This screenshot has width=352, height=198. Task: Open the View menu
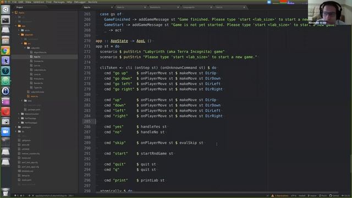[x=28, y=2]
